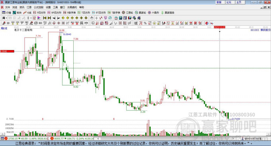Click the grid table icon in status bar
271x146 pixels.
click(x=2, y=139)
